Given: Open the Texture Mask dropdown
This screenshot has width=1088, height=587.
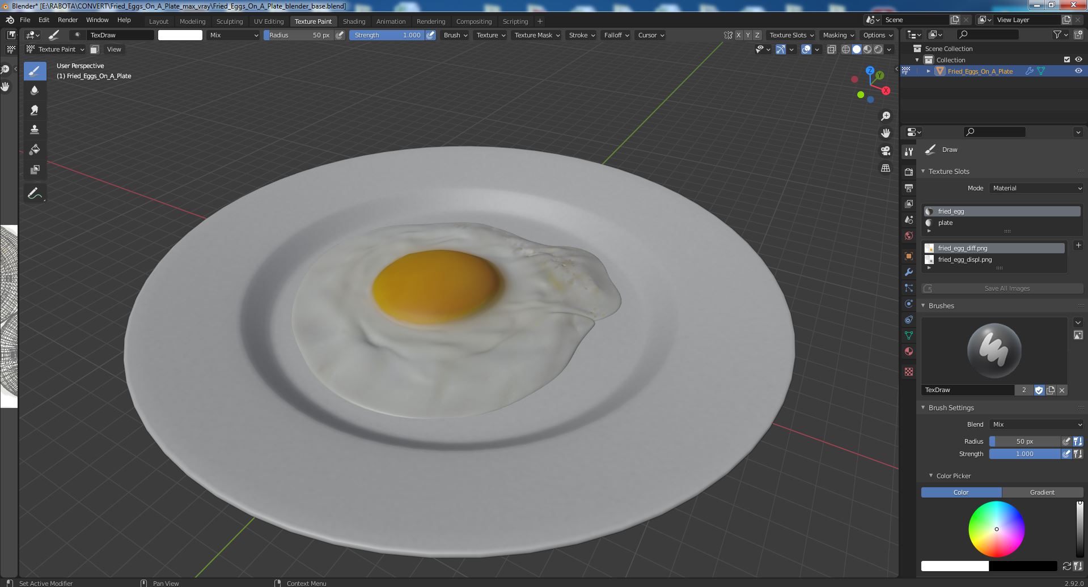Looking at the screenshot, I should (x=536, y=35).
